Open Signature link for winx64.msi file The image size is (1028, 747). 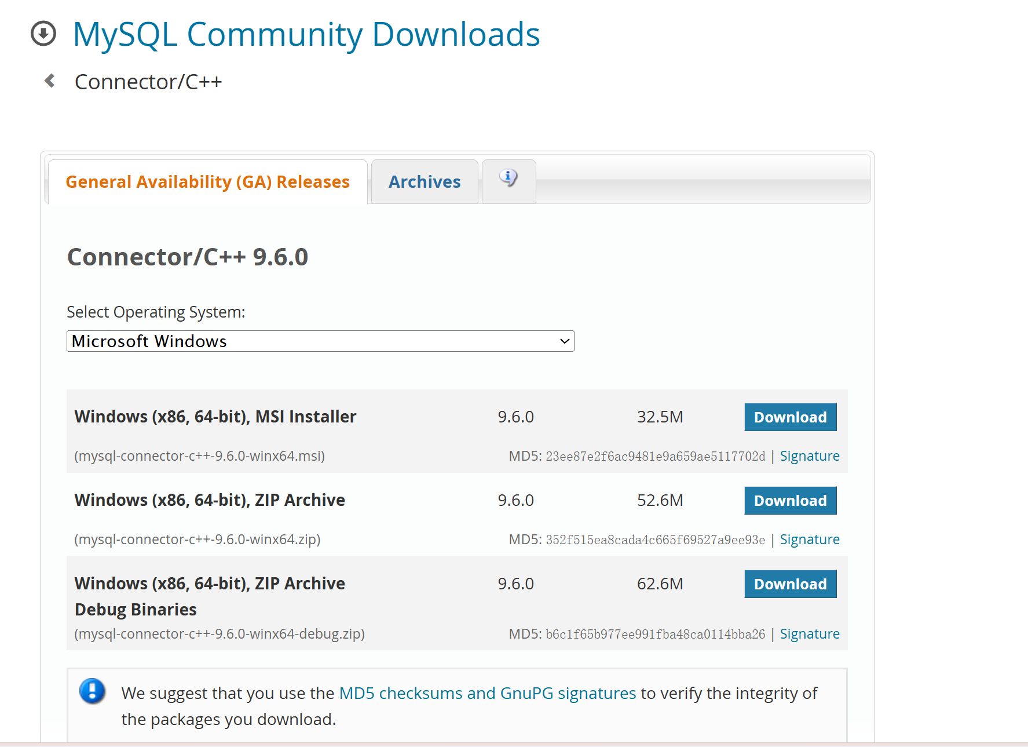[810, 456]
